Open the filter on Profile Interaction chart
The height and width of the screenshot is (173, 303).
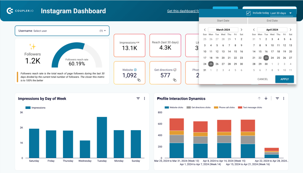tap(277, 98)
